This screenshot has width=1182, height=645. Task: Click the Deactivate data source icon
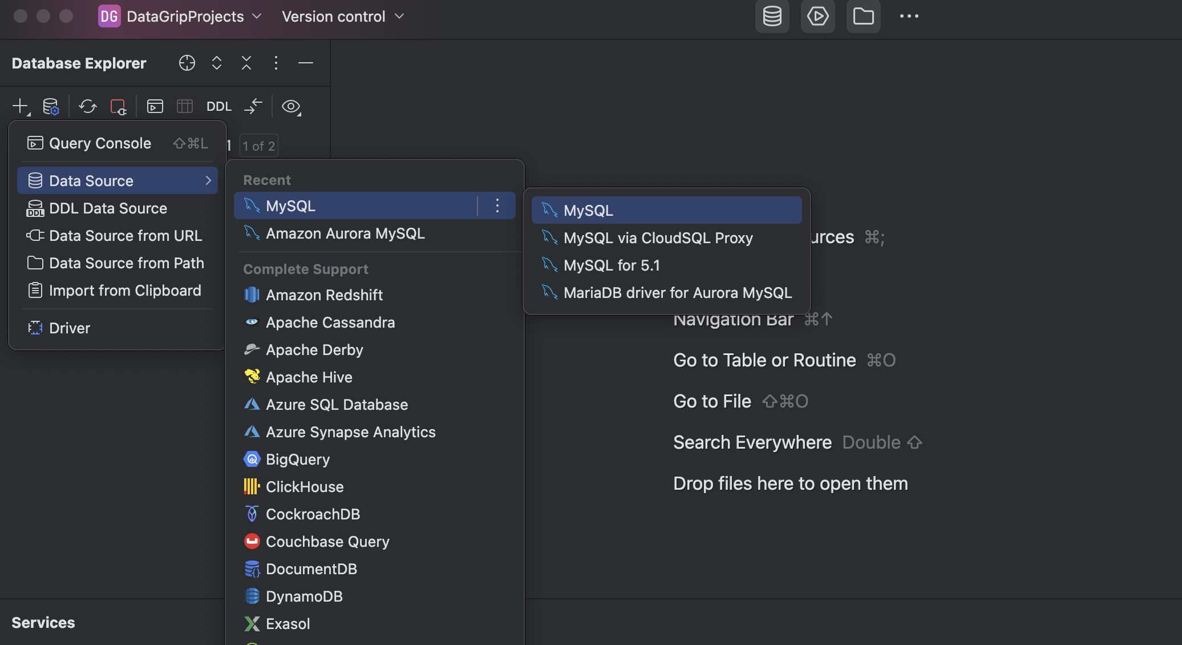118,106
